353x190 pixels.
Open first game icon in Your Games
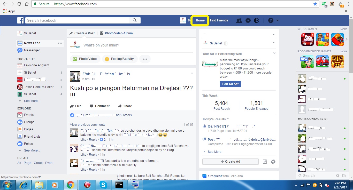coord(307,39)
